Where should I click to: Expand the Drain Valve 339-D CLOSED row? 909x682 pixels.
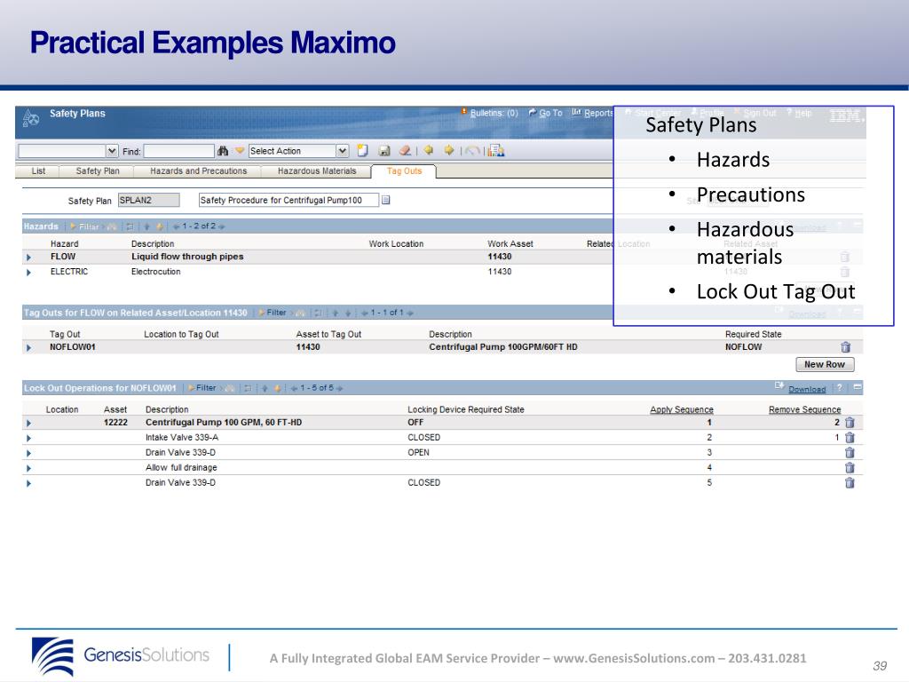click(x=28, y=483)
